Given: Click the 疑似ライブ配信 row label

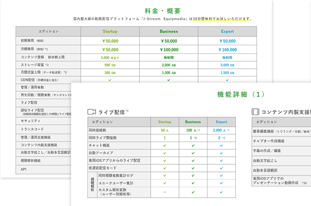Looking at the screenshot, I should [x=32, y=110].
